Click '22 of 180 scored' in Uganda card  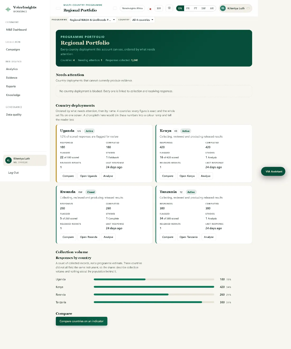[x=70, y=157]
